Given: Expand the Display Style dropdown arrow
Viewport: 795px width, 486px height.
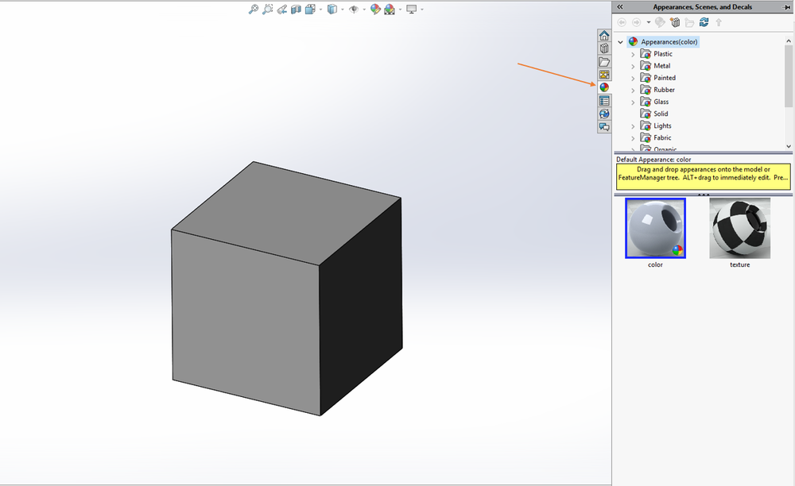Looking at the screenshot, I should point(342,10).
